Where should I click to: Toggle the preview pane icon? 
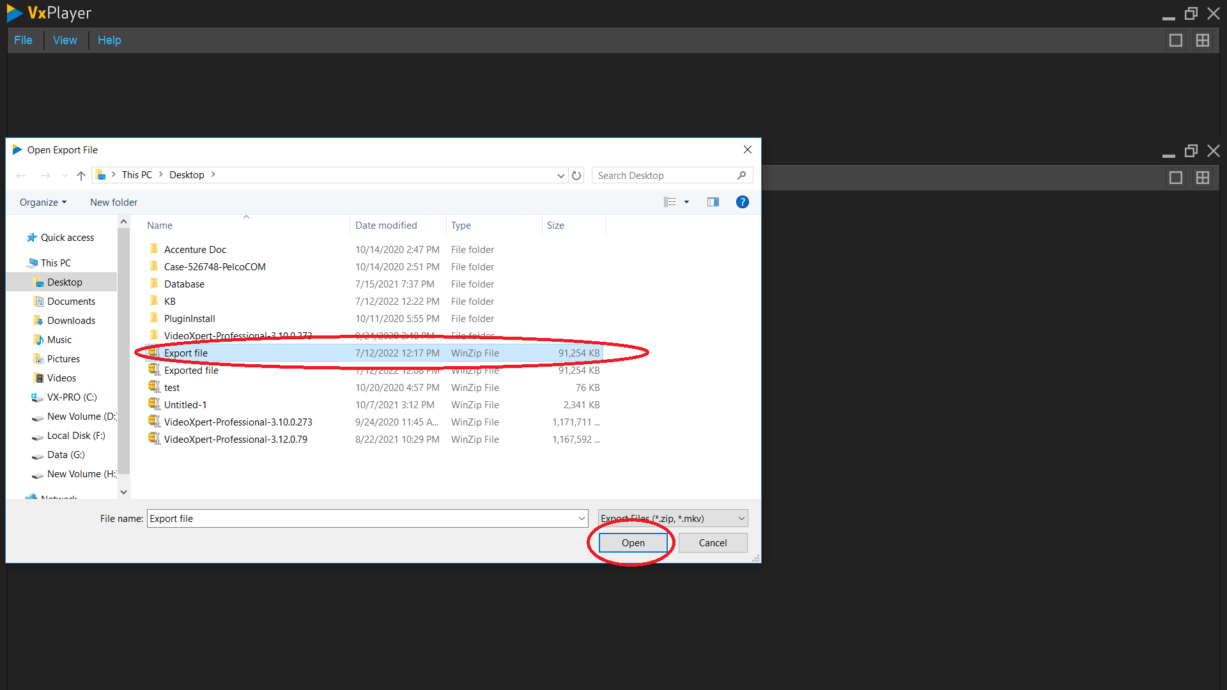(713, 202)
